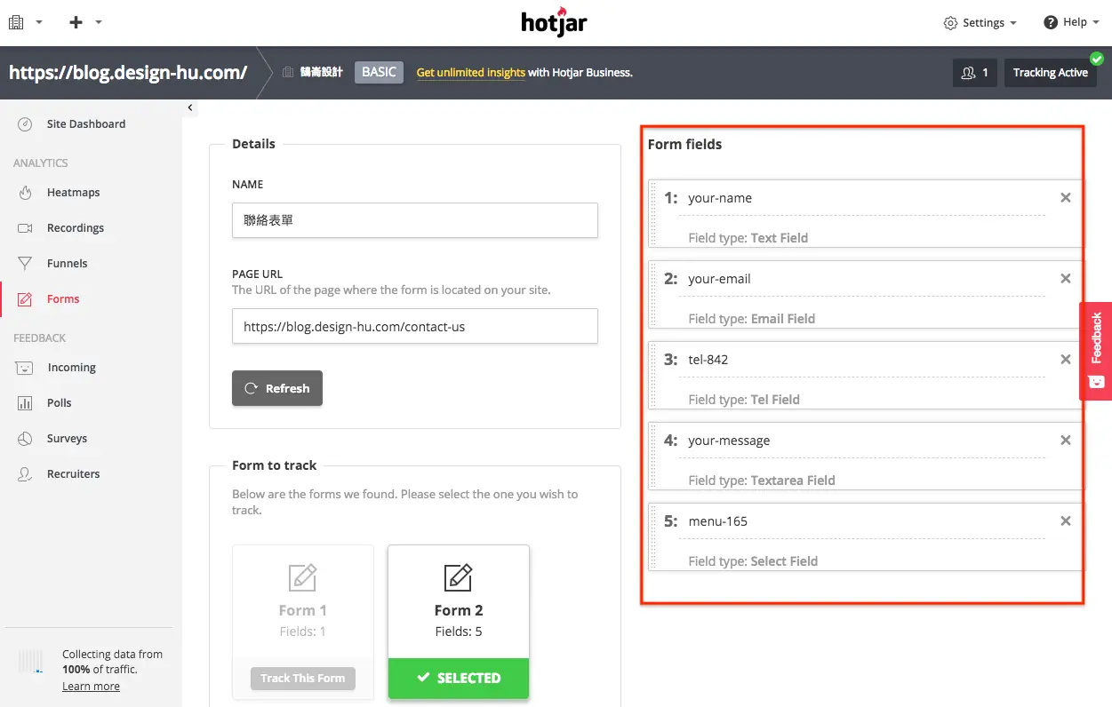Select the Form 2 card
This screenshot has width=1112, height=707.
pos(459,621)
